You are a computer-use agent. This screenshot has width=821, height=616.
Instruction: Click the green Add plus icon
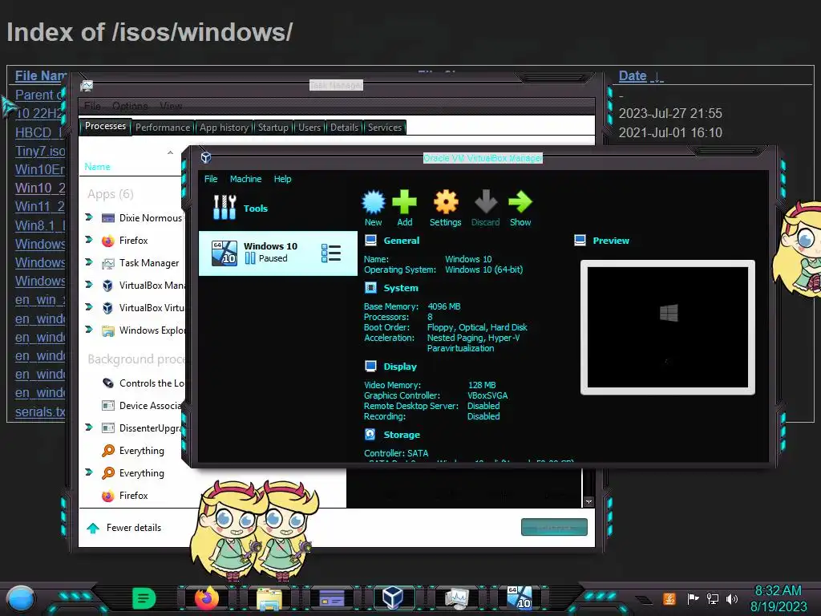(404, 202)
